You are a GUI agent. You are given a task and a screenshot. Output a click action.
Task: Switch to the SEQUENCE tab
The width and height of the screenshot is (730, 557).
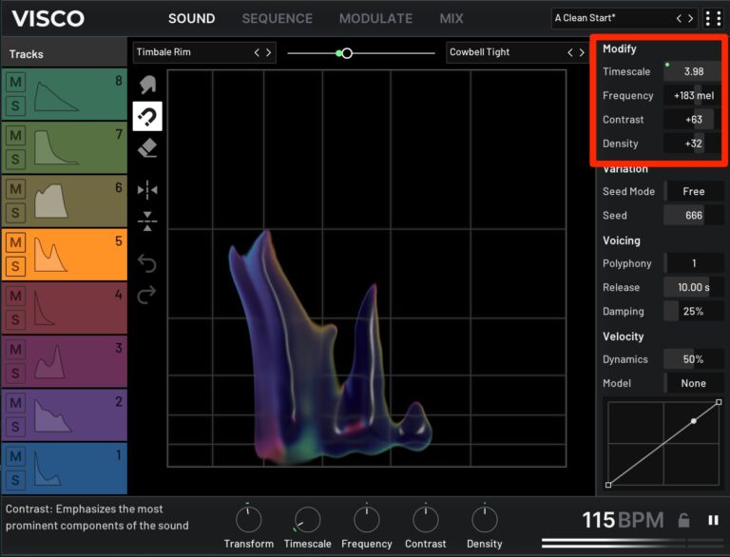tap(277, 18)
